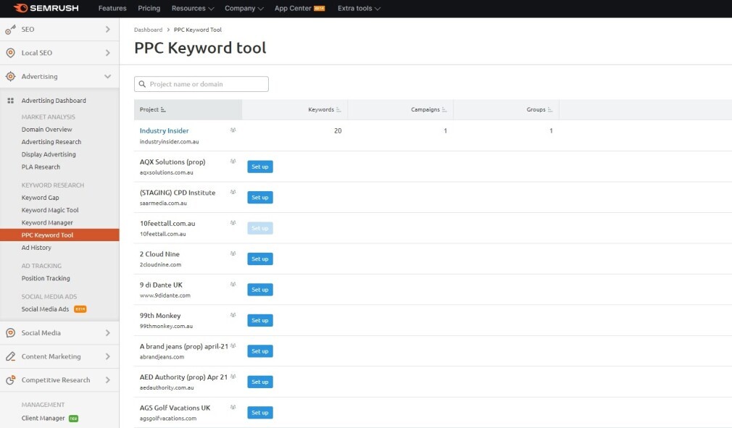This screenshot has width=732, height=428.
Task: Click share icon for Industry Insider
Action: click(x=233, y=130)
